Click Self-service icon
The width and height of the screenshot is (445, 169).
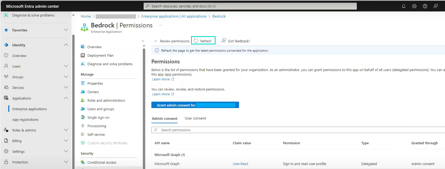tap(83, 134)
